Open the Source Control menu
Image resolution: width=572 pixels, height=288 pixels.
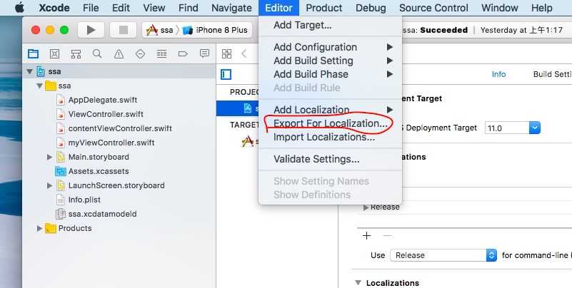[433, 8]
